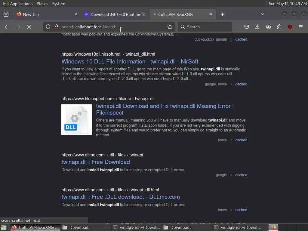Switch to CollabVM SearXNG taskbar window

coord(35,227)
